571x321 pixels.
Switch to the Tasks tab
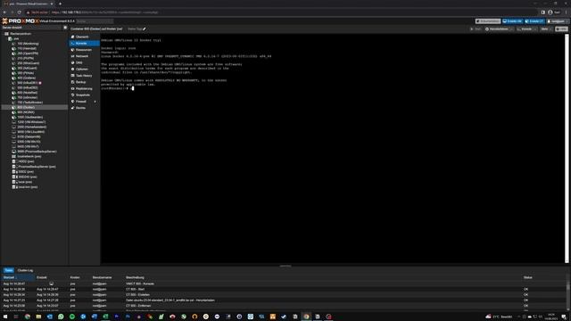[x=9, y=270]
